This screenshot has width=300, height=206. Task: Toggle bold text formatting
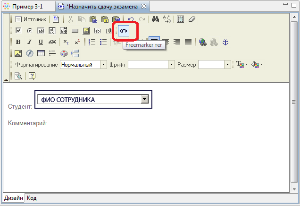coord(18,42)
